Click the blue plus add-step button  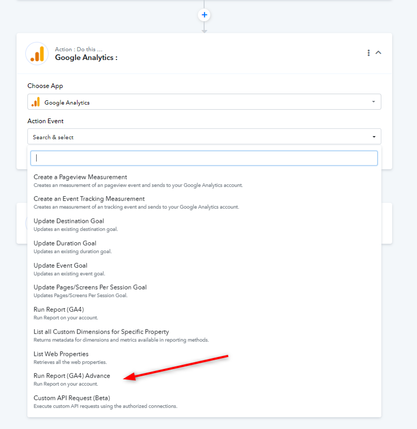tap(204, 15)
